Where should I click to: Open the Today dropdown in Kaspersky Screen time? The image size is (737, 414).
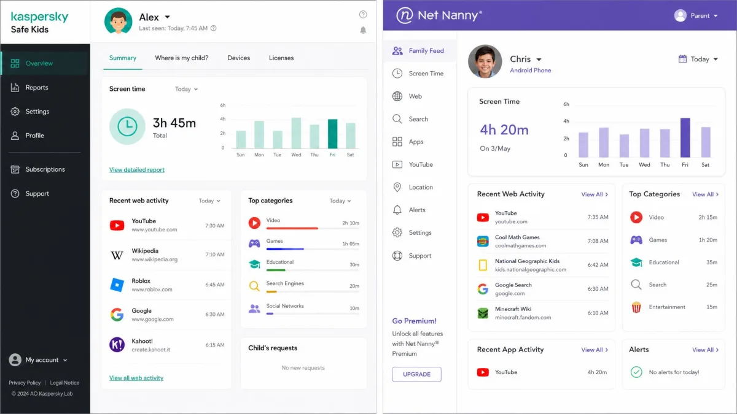point(187,90)
